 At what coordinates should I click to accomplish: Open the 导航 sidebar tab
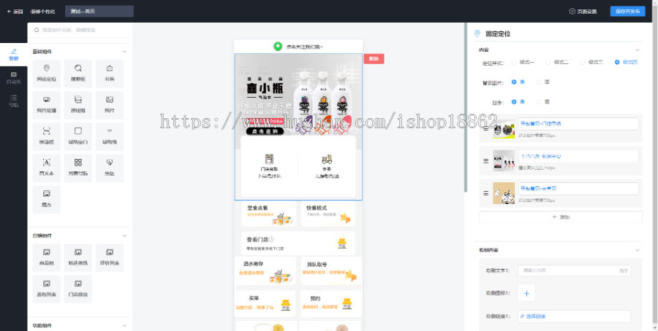14,101
